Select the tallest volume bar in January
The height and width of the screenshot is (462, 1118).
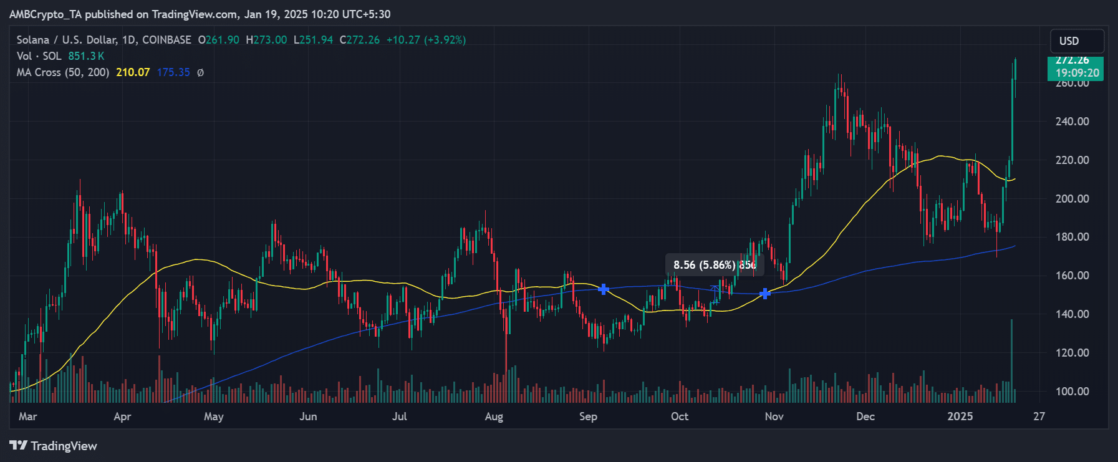click(1011, 360)
